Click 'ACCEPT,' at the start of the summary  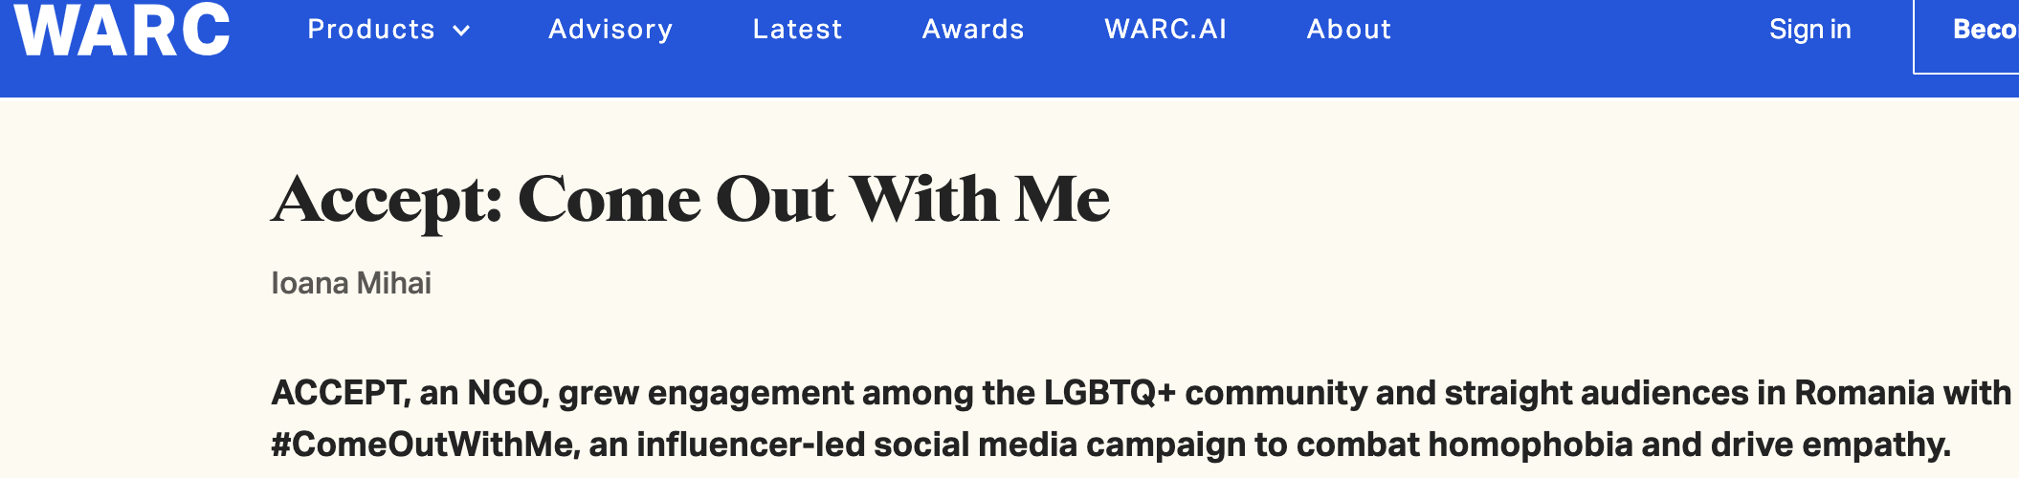(x=340, y=393)
